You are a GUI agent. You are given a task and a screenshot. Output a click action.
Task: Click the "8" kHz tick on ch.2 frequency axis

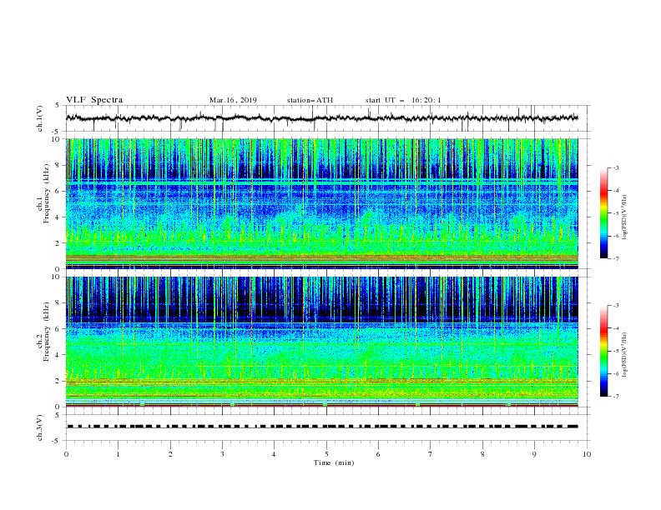point(58,303)
